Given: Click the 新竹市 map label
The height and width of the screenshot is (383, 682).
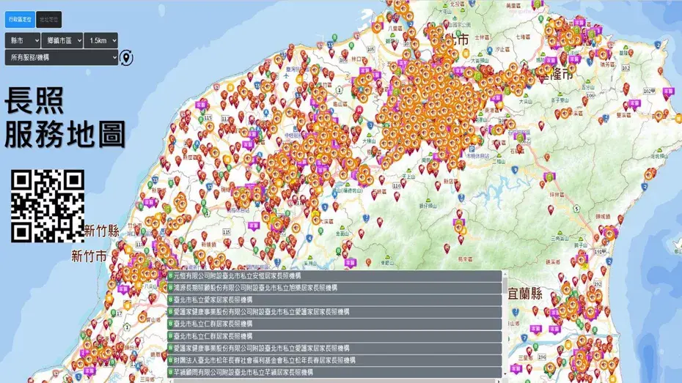Looking at the screenshot, I should tap(89, 256).
